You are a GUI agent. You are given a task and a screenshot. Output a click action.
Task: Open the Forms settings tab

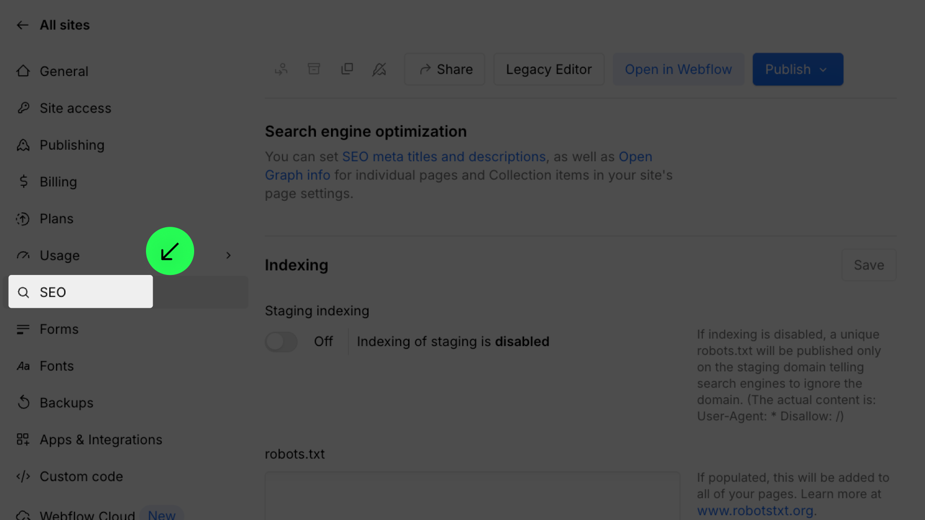tap(59, 329)
